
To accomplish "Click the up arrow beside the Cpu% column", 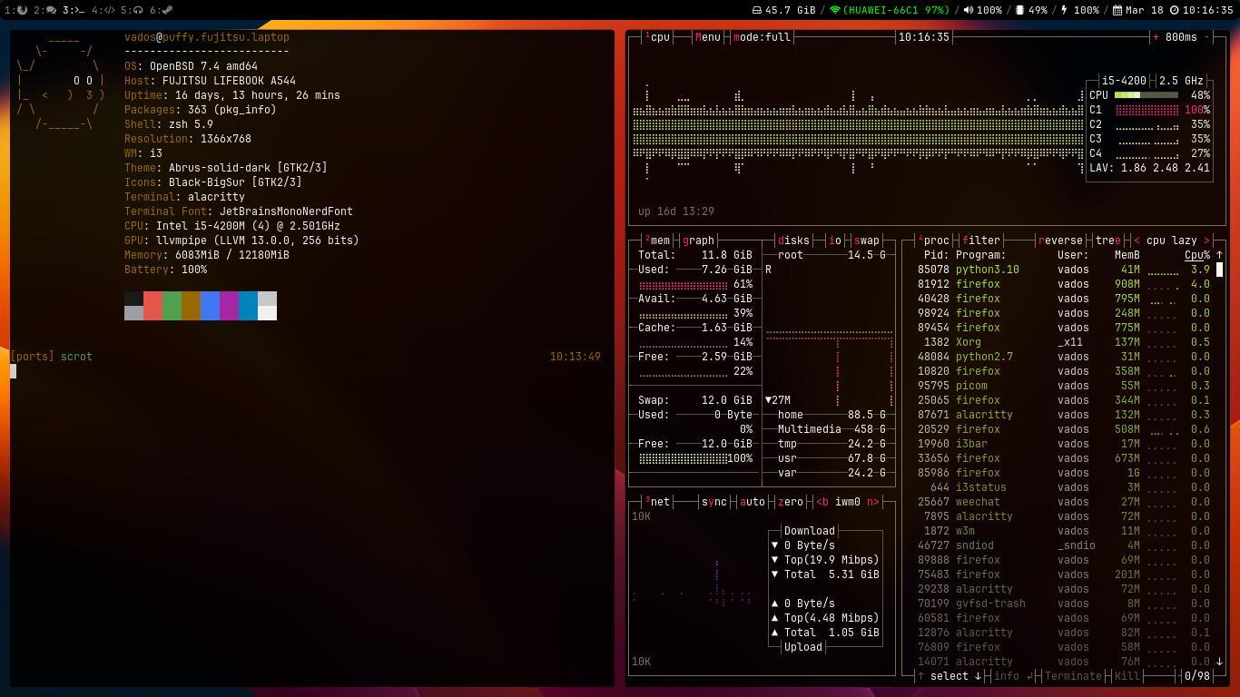I will coord(1219,255).
